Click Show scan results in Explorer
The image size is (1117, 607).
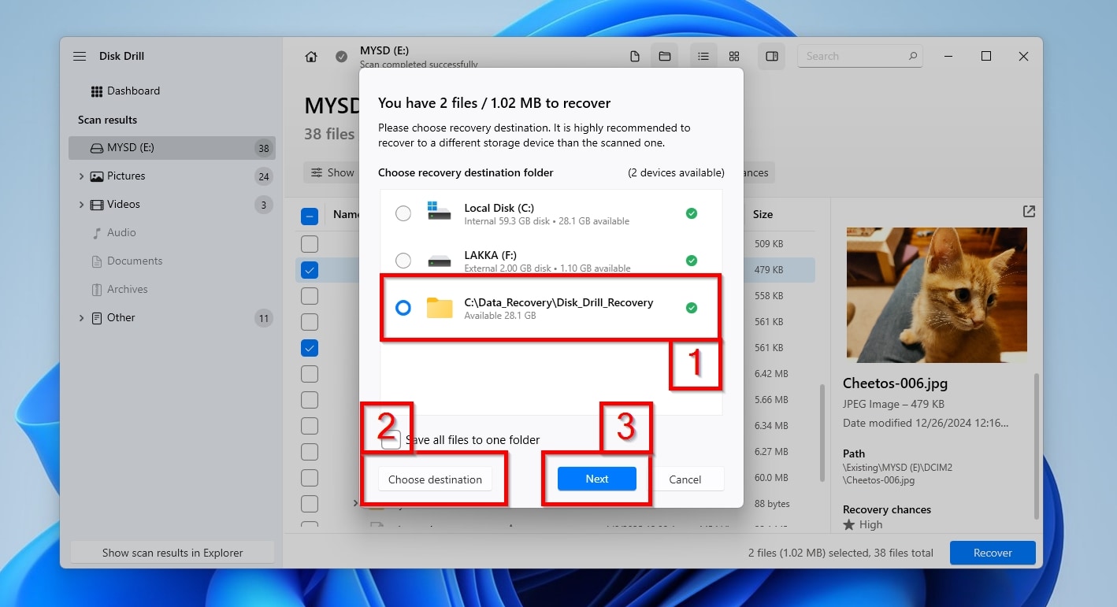173,553
